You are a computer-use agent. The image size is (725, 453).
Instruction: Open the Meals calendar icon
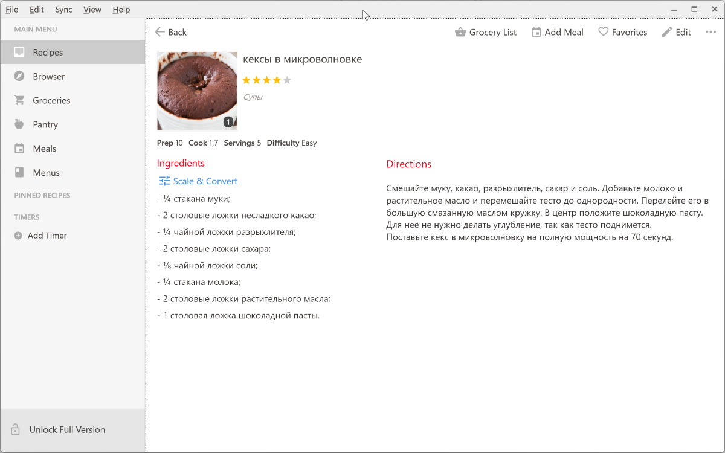pos(19,149)
